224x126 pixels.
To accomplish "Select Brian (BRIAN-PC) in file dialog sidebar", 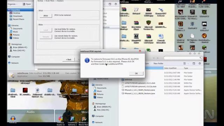I will [x=103, y=107].
